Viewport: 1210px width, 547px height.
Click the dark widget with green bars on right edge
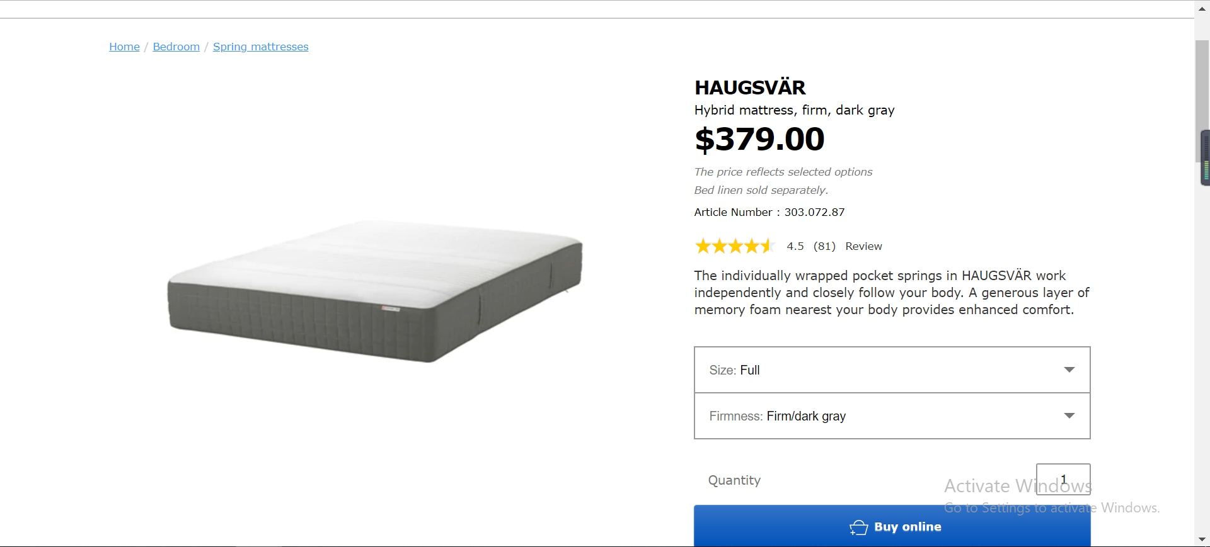coord(1205,158)
